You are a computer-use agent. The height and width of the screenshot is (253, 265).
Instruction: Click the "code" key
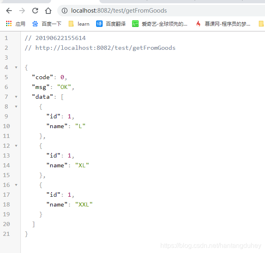coord(43,77)
